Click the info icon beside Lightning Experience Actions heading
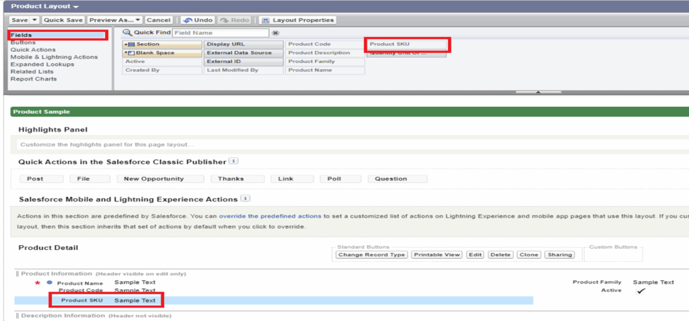The height and width of the screenshot is (321, 689). click(x=246, y=199)
